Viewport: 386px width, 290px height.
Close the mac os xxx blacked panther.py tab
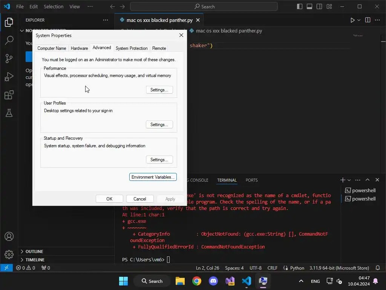(x=198, y=20)
